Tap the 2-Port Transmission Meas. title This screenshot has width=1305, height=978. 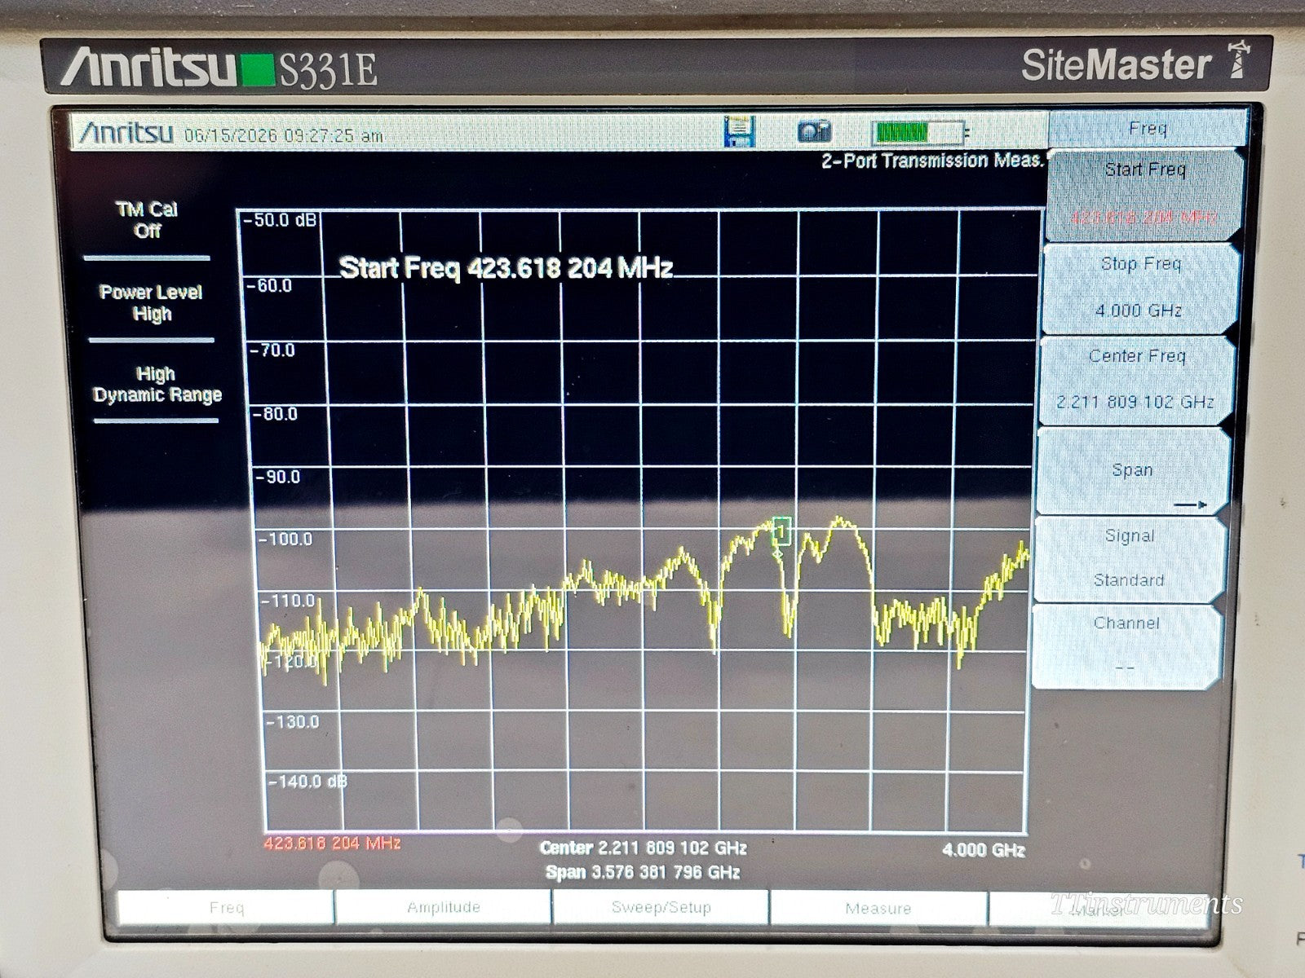point(932,161)
